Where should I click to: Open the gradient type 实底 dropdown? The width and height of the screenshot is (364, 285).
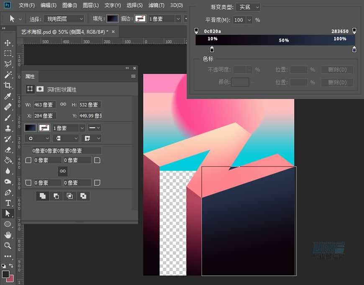tap(248, 7)
